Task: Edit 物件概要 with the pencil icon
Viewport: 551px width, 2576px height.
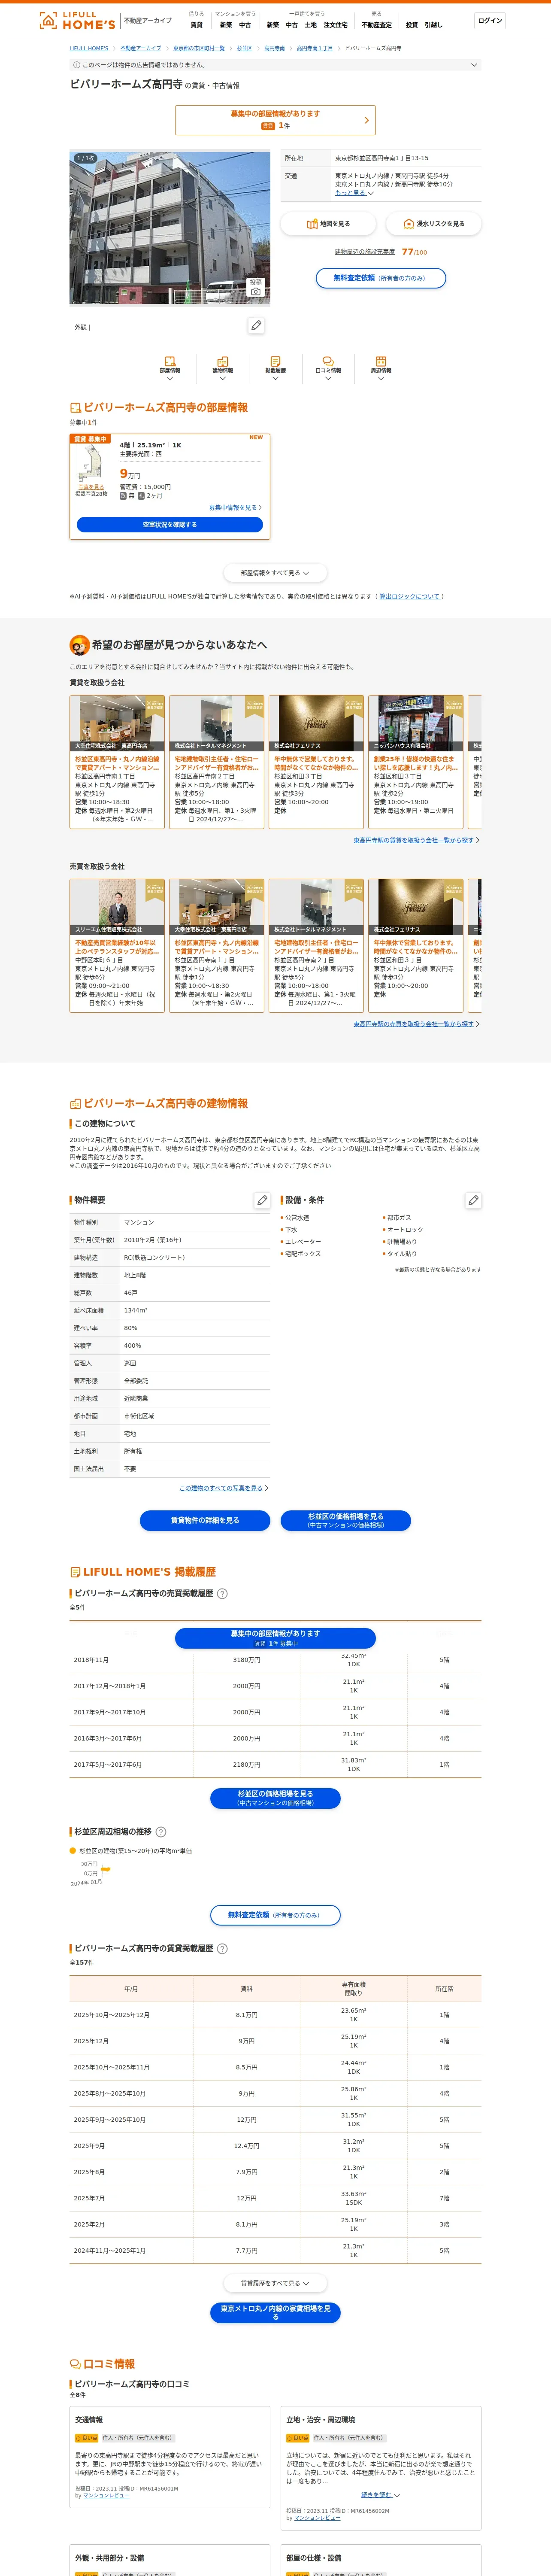Action: click(x=262, y=1200)
